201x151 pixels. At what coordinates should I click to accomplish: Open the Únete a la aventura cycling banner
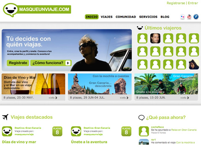coord(166,84)
